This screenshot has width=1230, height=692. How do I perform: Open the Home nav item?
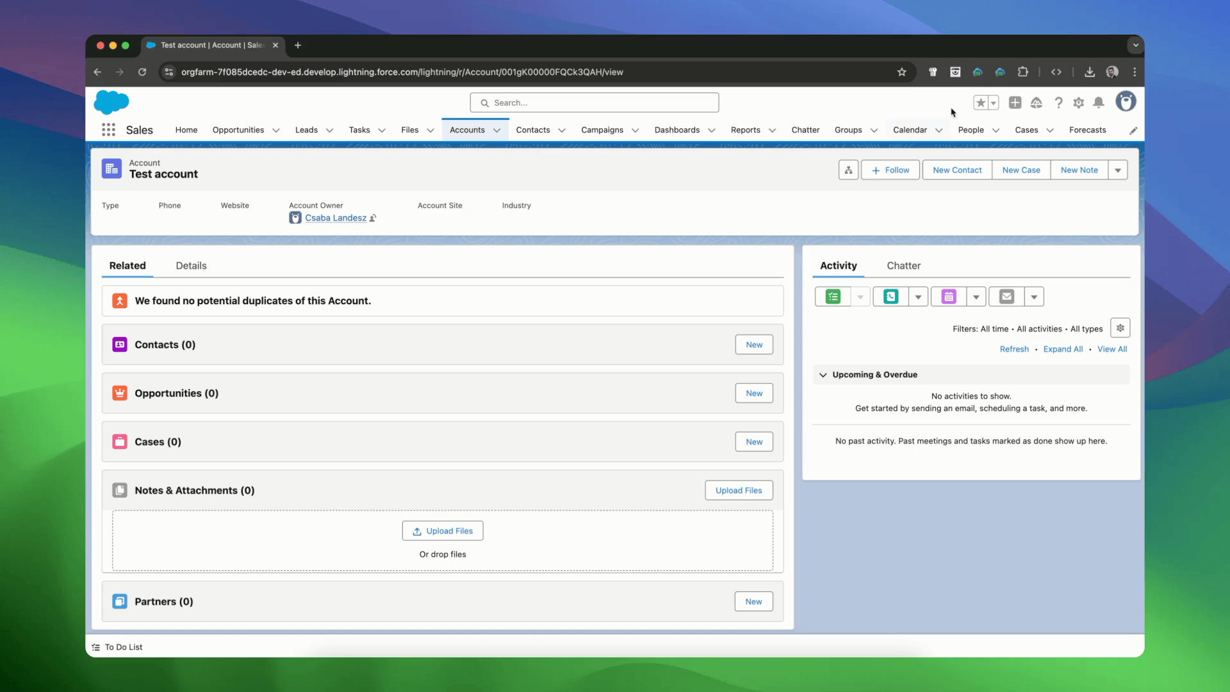click(186, 130)
